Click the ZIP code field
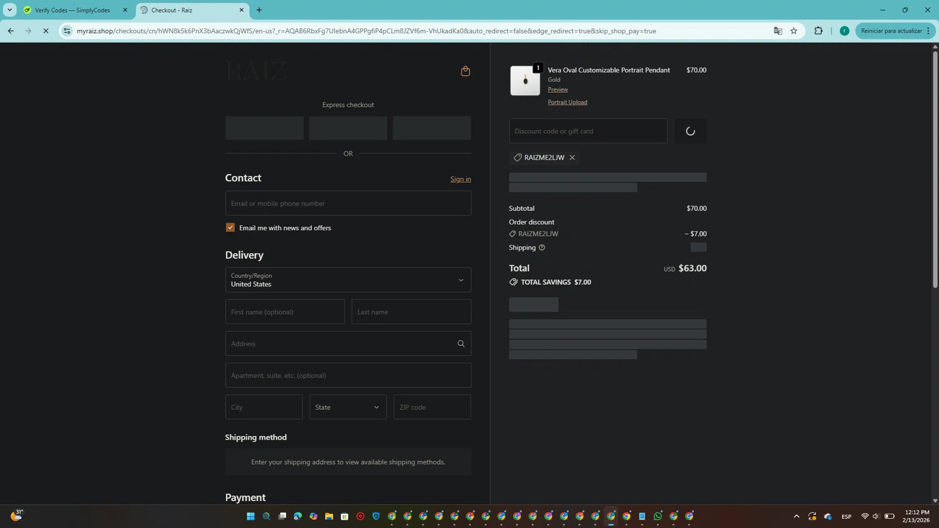This screenshot has width=939, height=528. click(x=432, y=407)
